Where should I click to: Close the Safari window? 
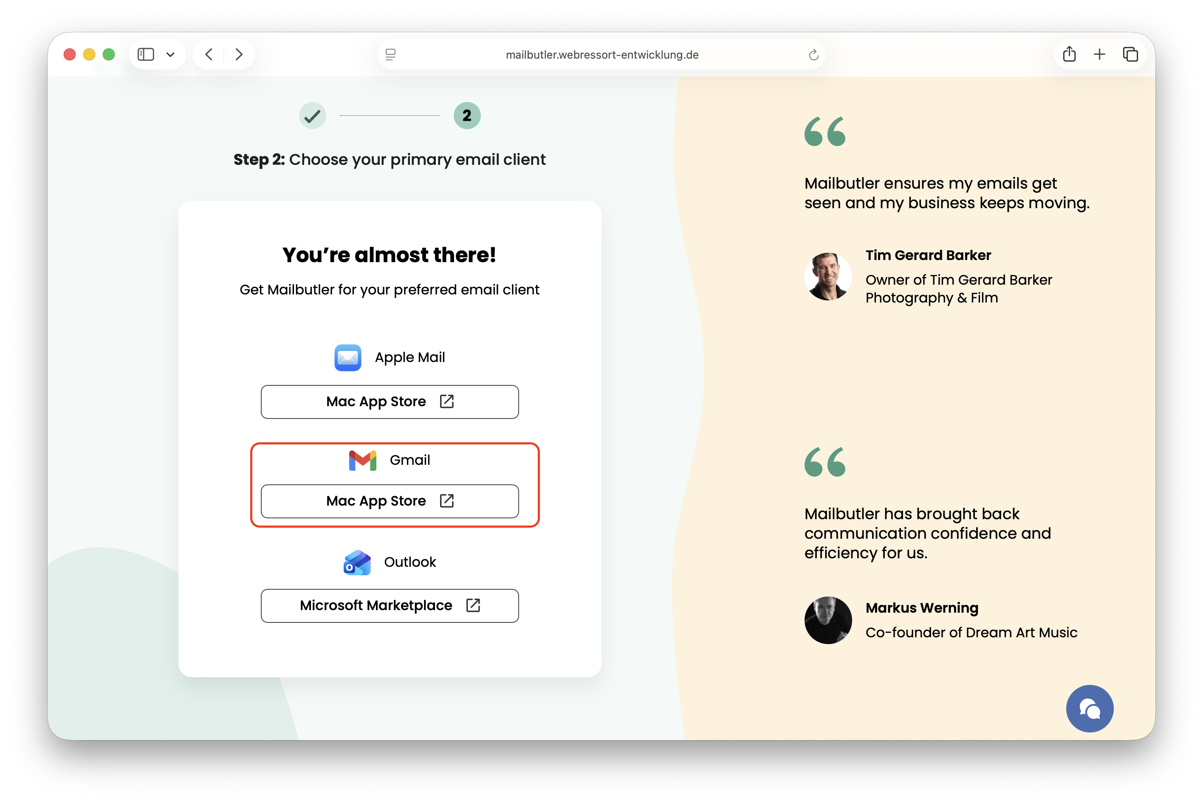[x=70, y=54]
